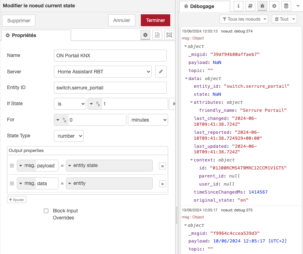Image resolution: width=303 pixels, height=254 pixels.
Task: Remove the msg.data output property
Action: (x=163, y=184)
